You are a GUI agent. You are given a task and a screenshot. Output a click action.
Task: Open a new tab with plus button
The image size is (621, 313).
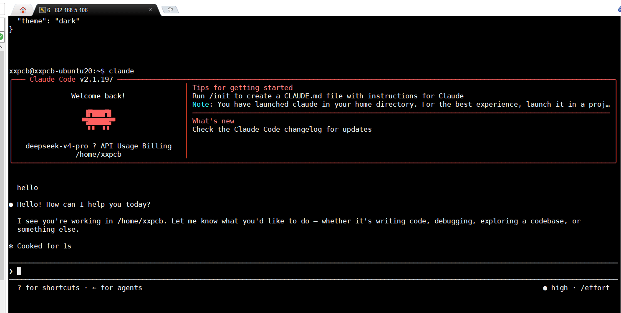(170, 10)
